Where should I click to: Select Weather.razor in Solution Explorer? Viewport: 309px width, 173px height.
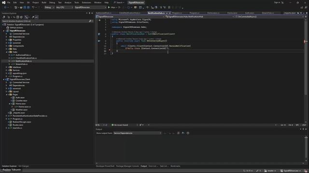tap(21, 110)
